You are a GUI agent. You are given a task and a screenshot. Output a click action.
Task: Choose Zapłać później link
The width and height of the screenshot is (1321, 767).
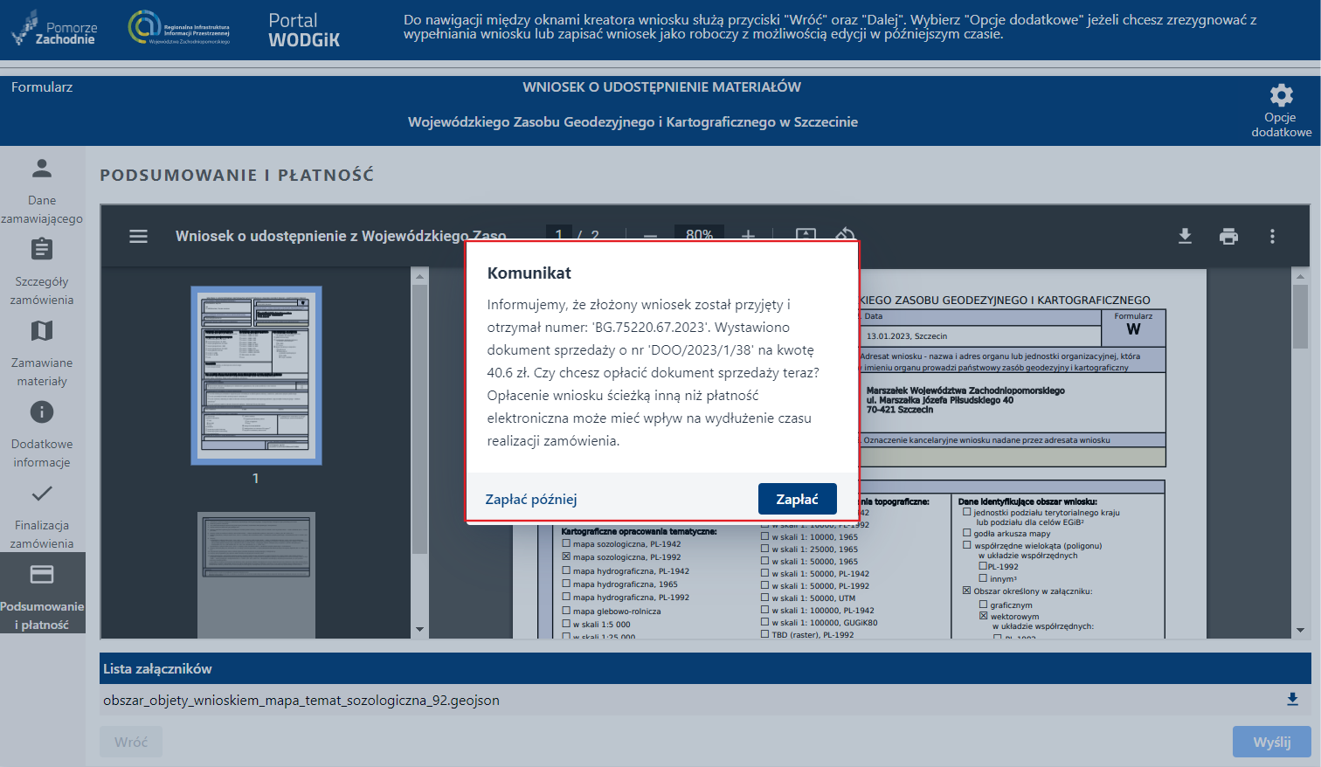coord(531,500)
